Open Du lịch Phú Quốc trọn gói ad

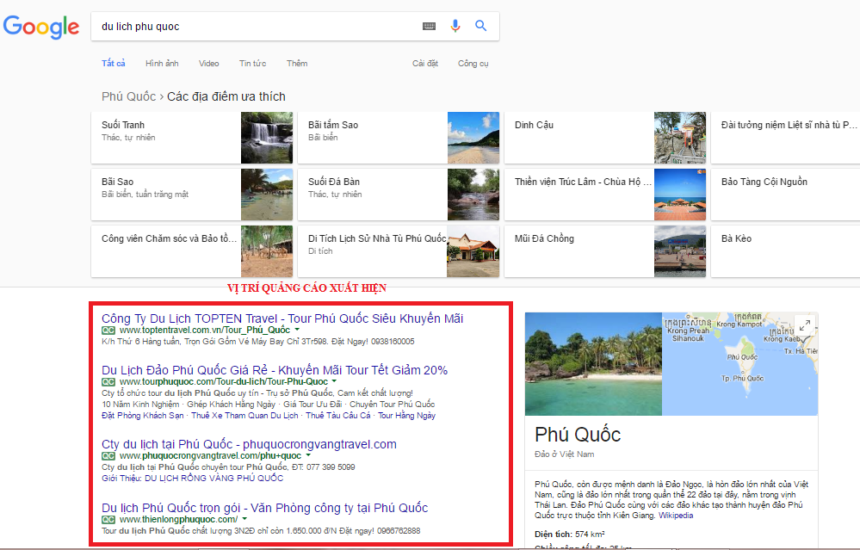[x=264, y=508]
